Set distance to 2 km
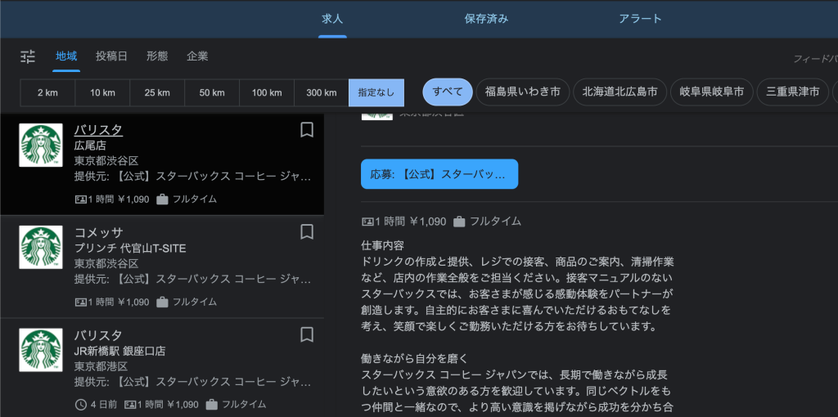The image size is (838, 417). [x=47, y=93]
